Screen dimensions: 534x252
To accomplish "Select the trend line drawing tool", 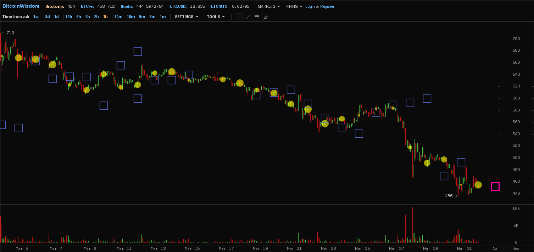I will 248,17.
